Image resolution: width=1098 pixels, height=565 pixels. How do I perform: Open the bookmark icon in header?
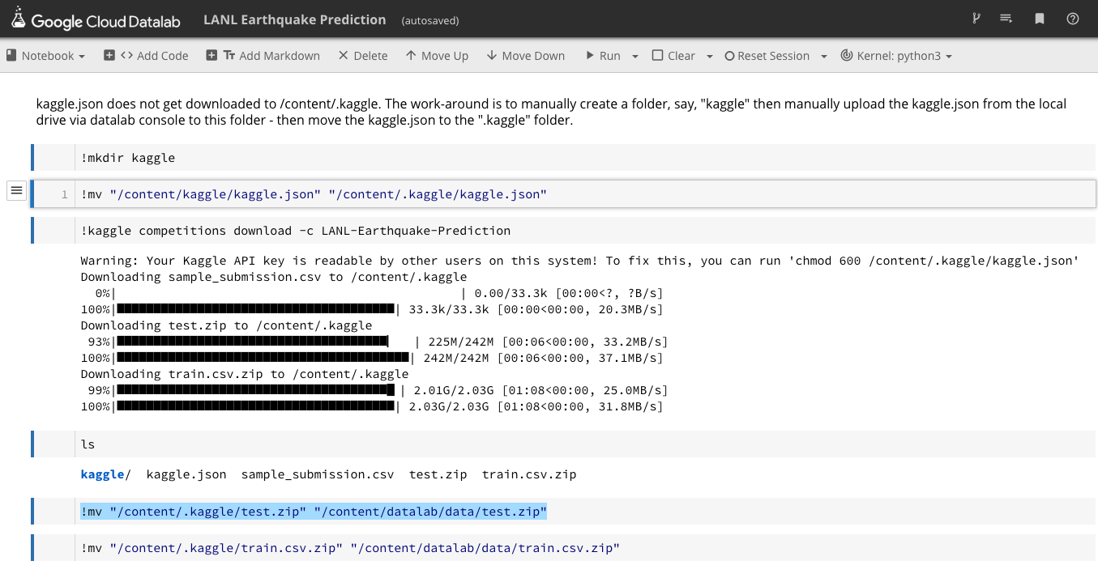1039,18
